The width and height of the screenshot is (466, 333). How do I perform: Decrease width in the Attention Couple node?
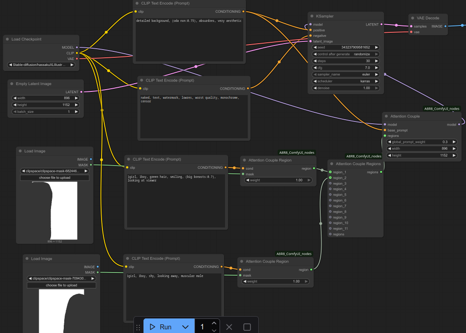[x=389, y=149]
